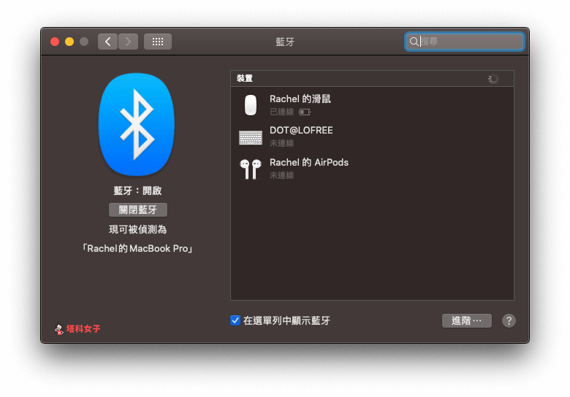Click the magnifier icon in search field
The width and height of the screenshot is (570, 397).
[x=414, y=42]
